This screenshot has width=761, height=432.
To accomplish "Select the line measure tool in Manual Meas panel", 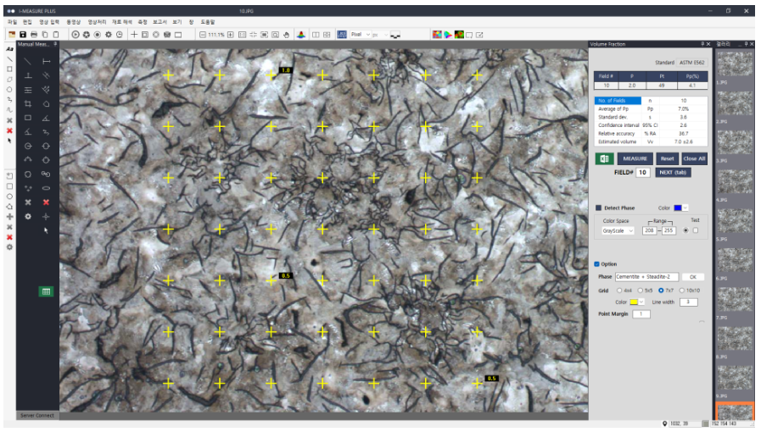I will 28,62.
